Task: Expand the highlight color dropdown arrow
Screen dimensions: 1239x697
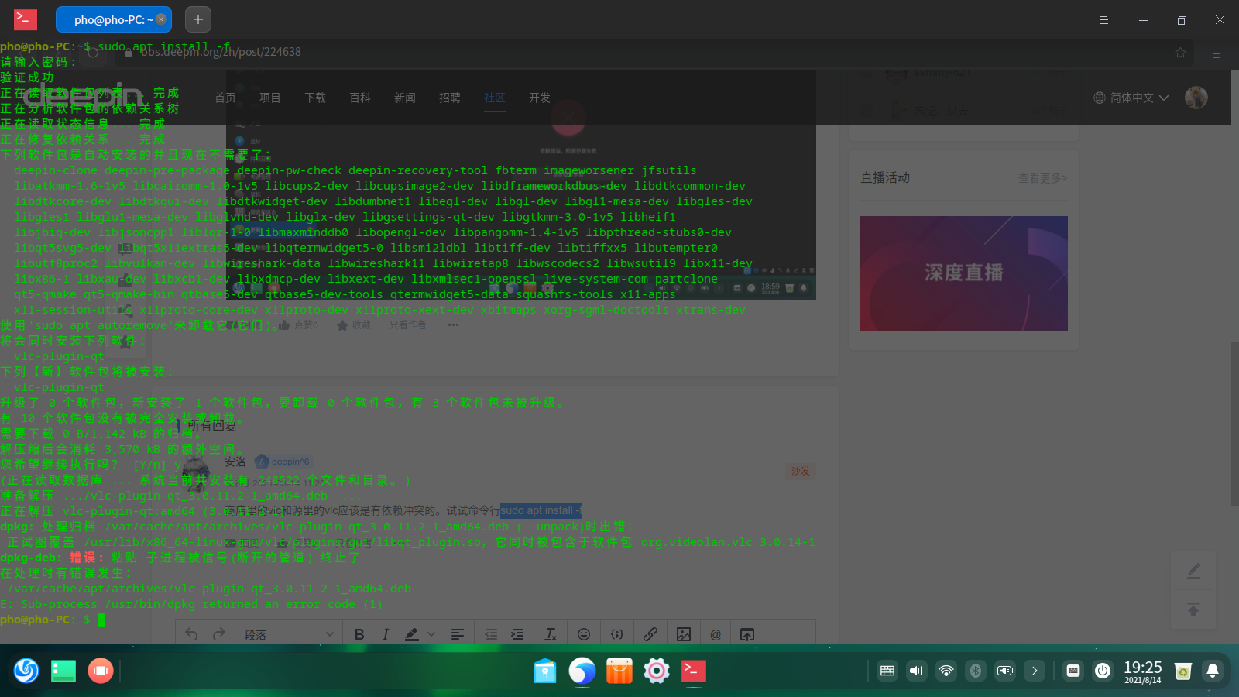Action: tap(431, 634)
